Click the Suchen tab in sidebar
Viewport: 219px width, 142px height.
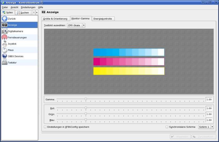coord(23,13)
